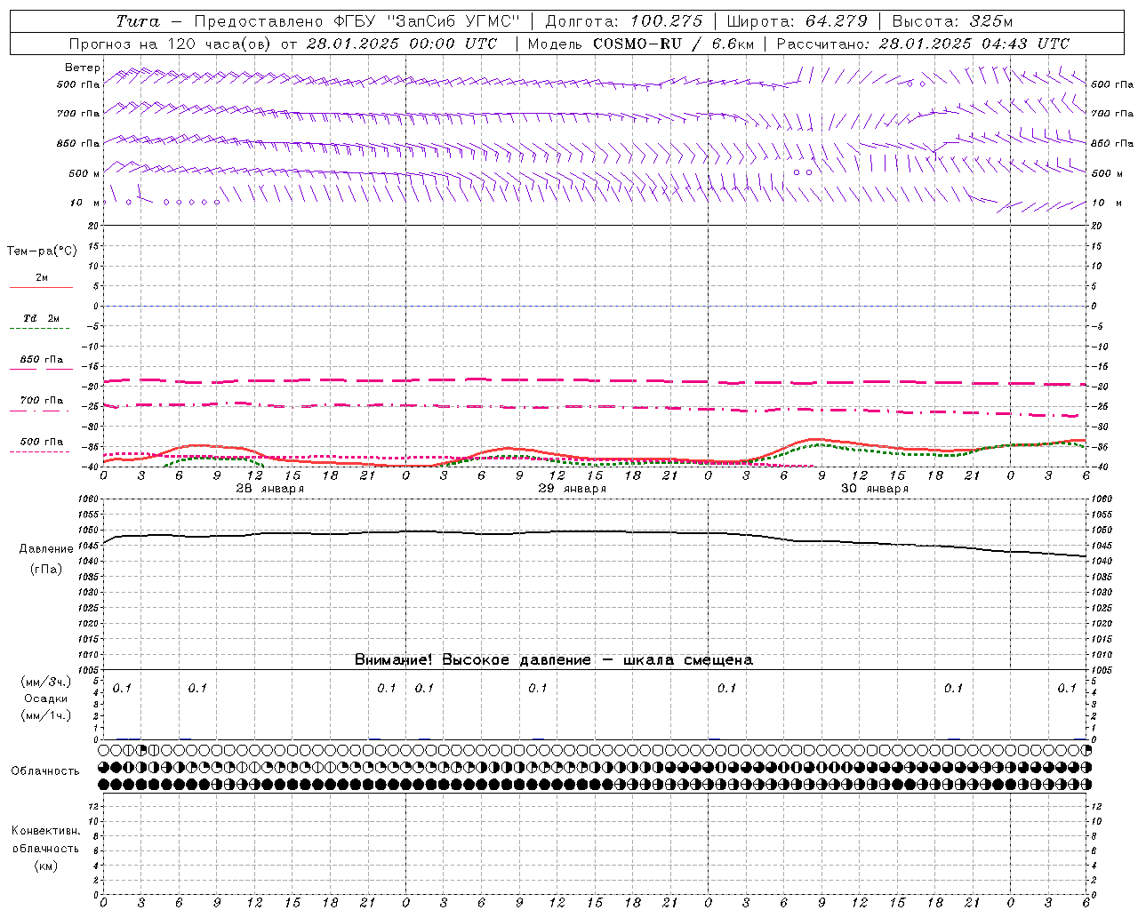
Task: Click the "(км)" unit under convective cloudiness
Action: pyautogui.click(x=45, y=866)
